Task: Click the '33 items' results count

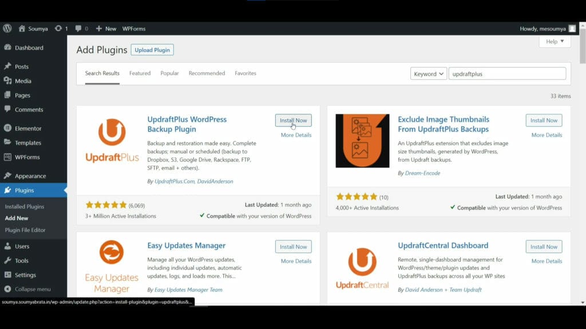Action: coord(560,96)
